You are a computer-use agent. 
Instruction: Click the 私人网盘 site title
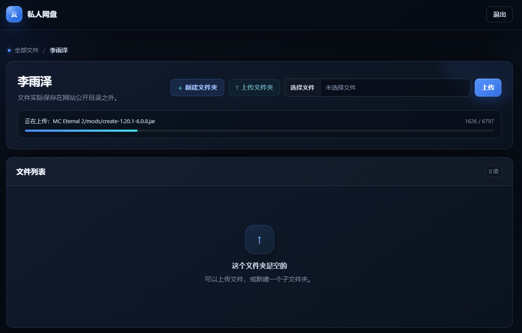[42, 14]
